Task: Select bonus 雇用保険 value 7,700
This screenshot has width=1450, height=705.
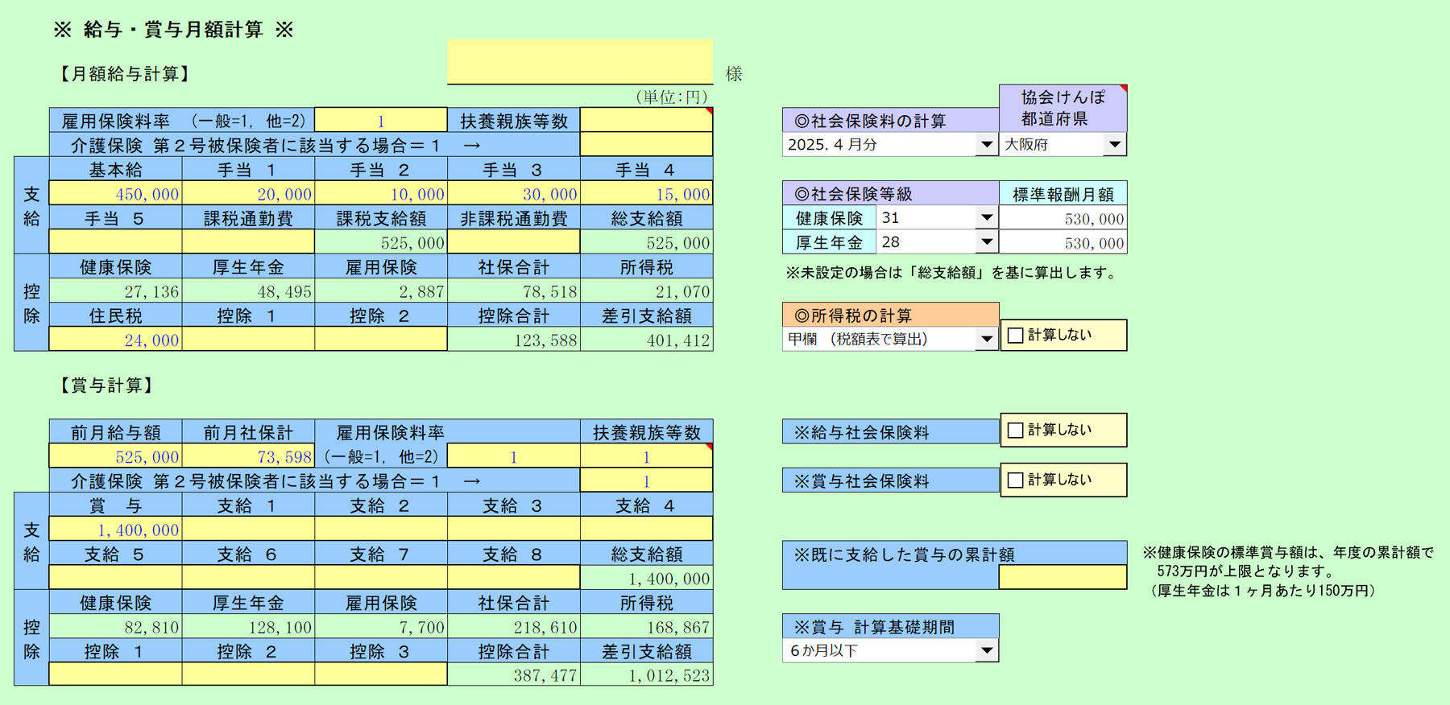Action: [381, 627]
